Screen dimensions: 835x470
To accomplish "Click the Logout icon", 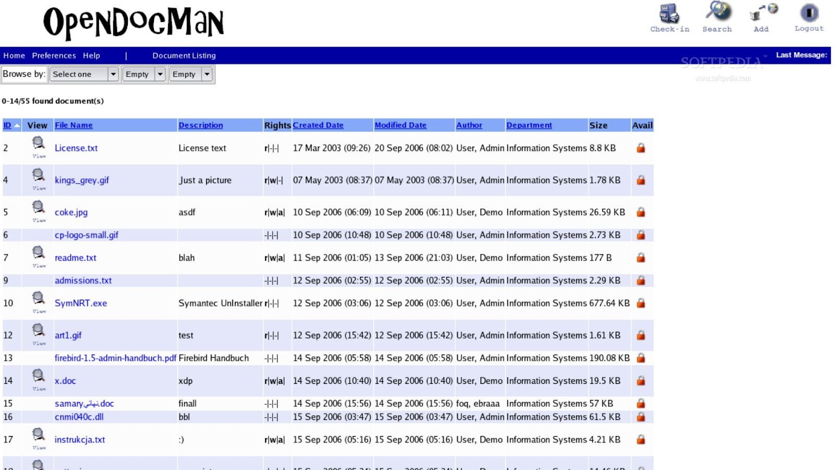I will point(808,13).
